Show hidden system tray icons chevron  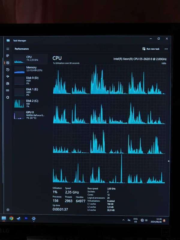coord(123,220)
